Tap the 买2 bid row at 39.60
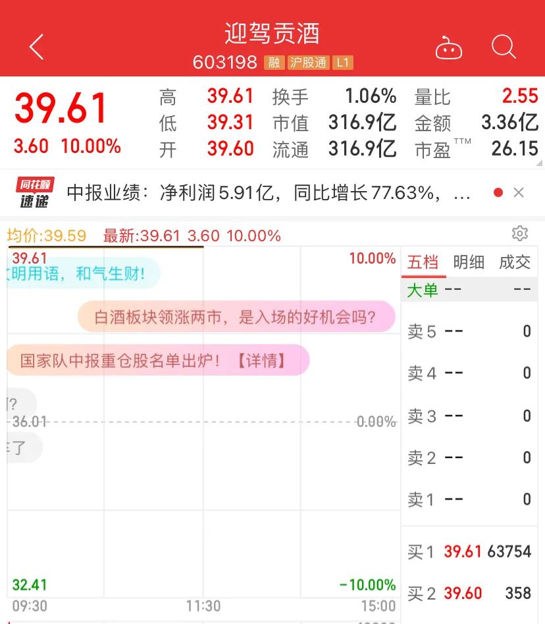This screenshot has height=624, width=545. coord(469,593)
